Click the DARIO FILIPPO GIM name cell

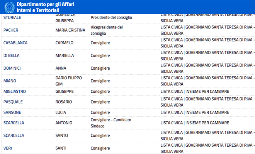click(69, 81)
